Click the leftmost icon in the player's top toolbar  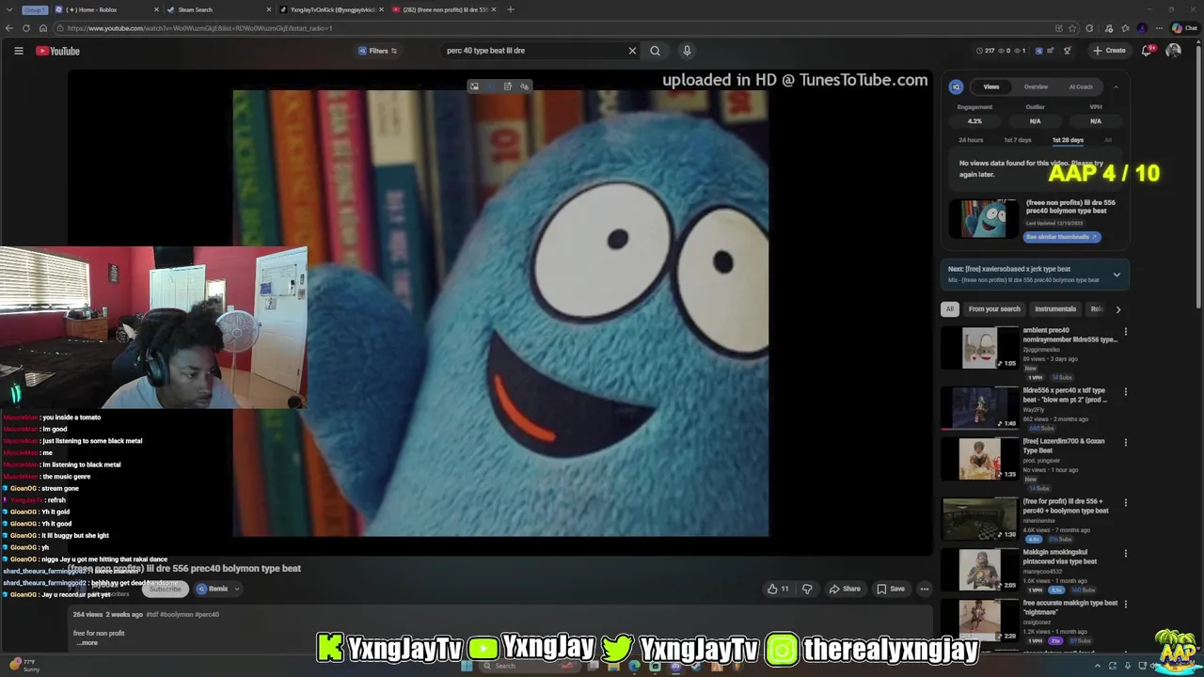point(474,87)
